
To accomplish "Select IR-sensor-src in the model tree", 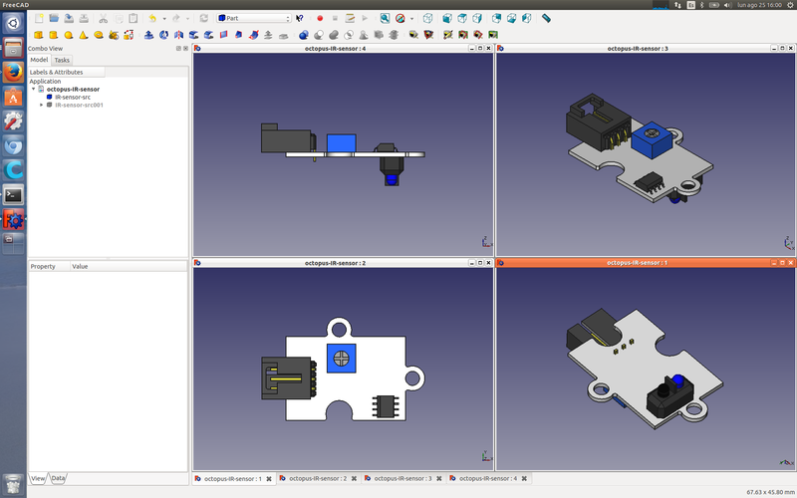I will (x=73, y=97).
